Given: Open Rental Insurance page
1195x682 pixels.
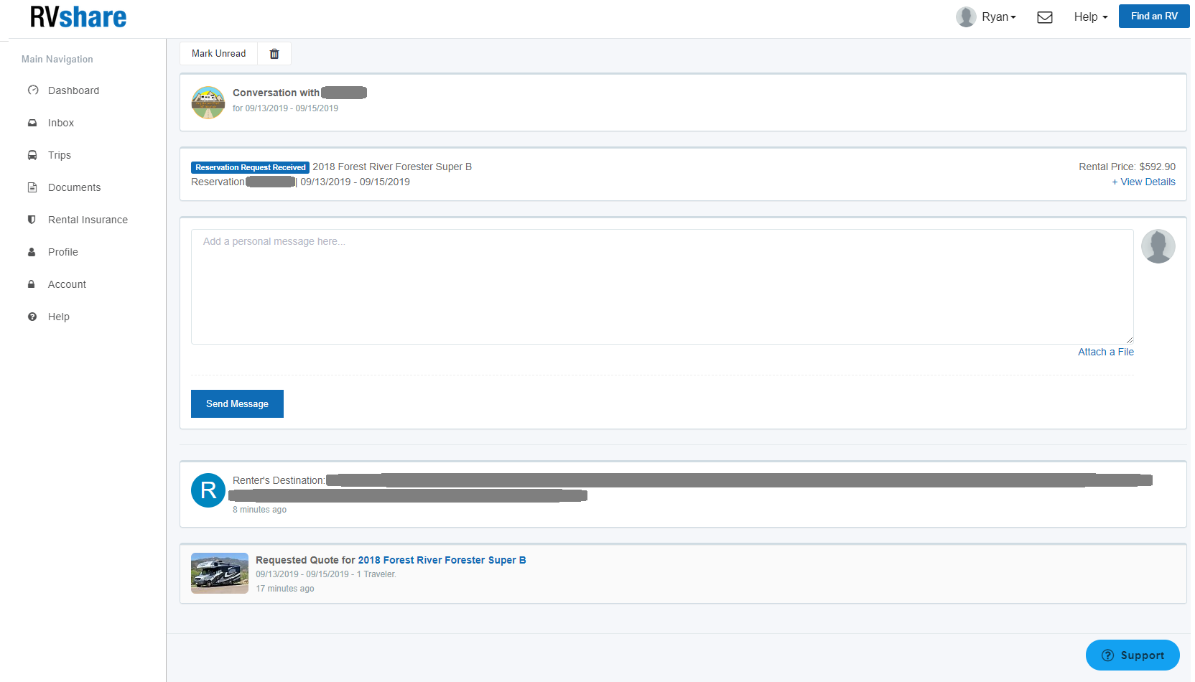Looking at the screenshot, I should coord(88,220).
